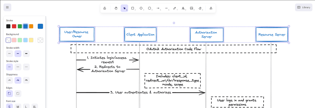Click 'User logs in and grants permissions' note
Screen dimensions: 315x108
coord(237,102)
